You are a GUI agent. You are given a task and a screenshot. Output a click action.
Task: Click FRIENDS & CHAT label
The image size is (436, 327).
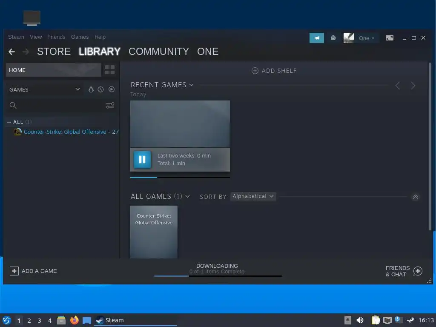398,271
